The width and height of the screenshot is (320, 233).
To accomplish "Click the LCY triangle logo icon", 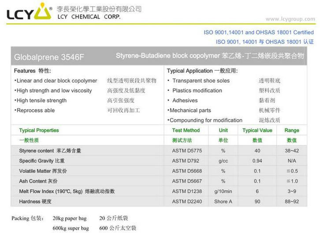I will point(43,11).
